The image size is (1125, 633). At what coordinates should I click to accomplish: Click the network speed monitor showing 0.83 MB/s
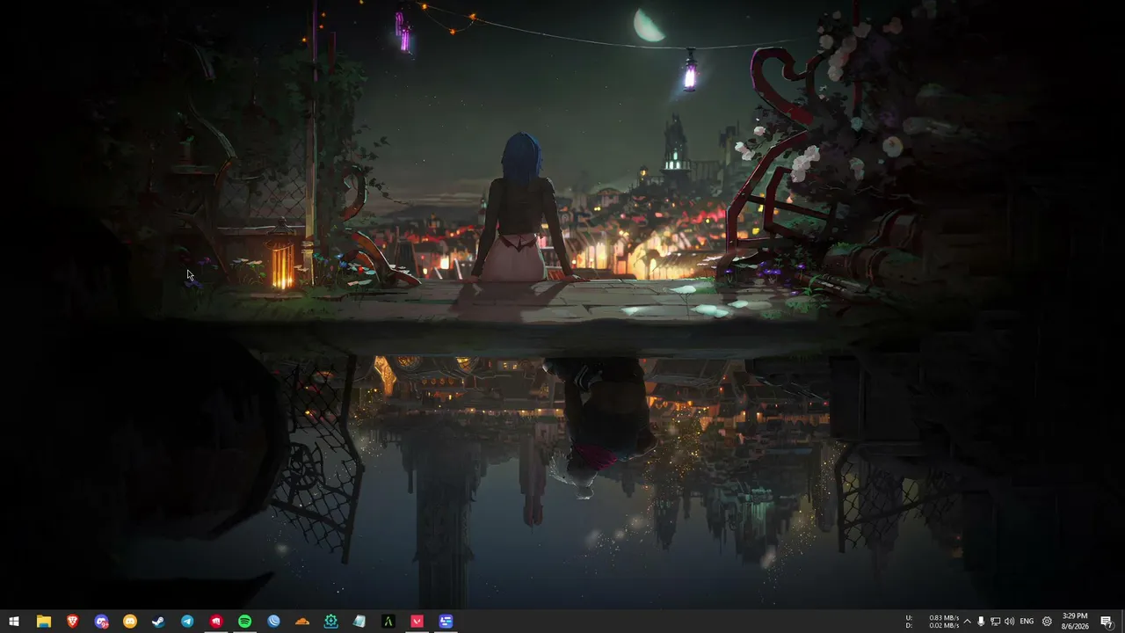coord(933,622)
